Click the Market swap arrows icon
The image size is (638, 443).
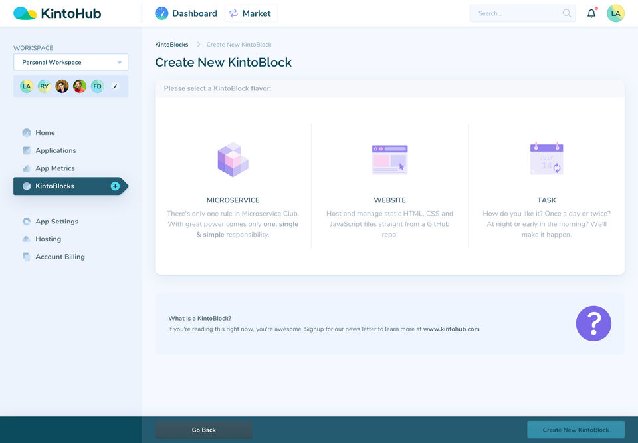coord(233,13)
